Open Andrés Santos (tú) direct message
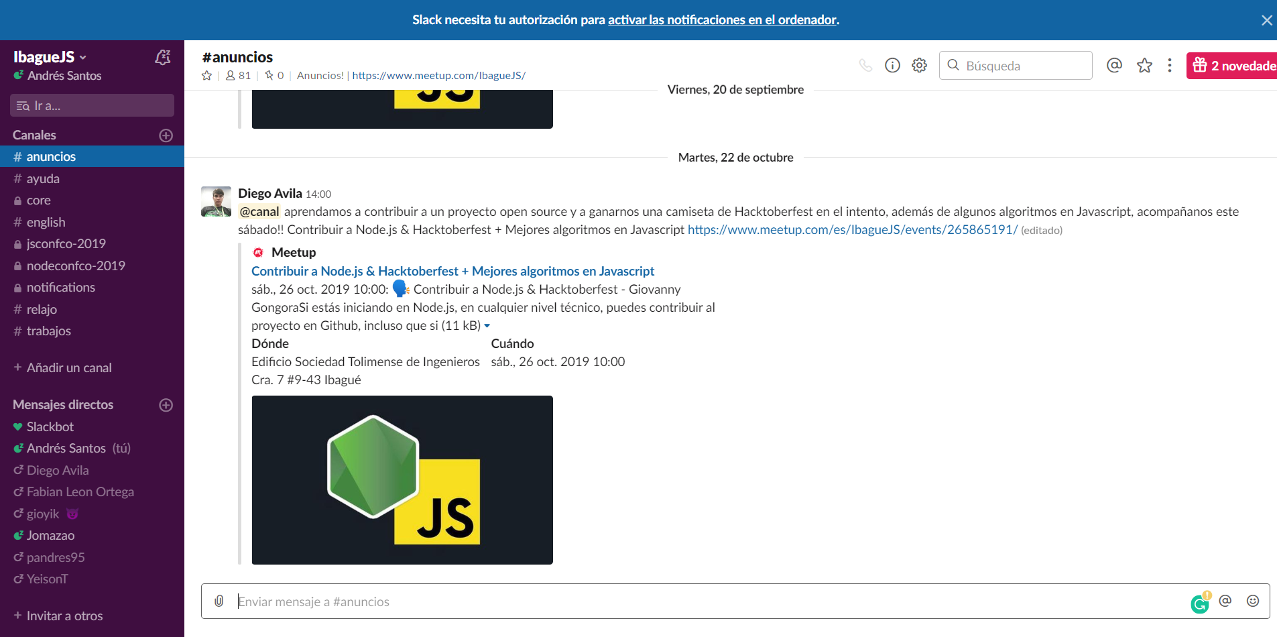 pyautogui.click(x=92, y=448)
